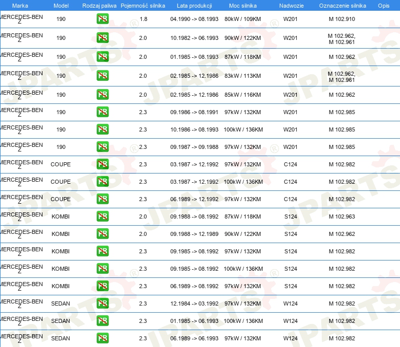The image size is (400, 347).
Task: Click the fuel icon in the 90kW / 122KM W201 row
Action: click(x=102, y=38)
